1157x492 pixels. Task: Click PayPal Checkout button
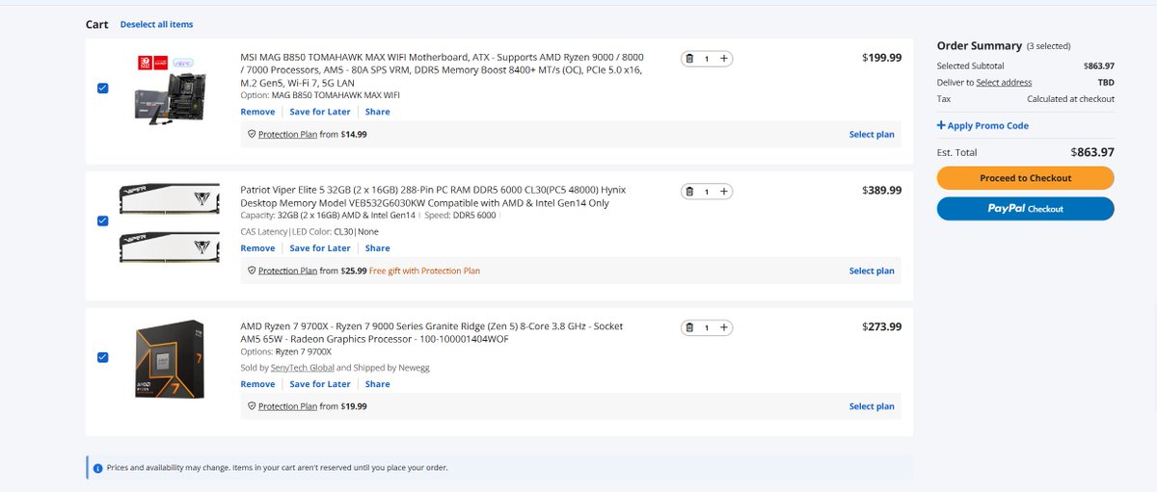pos(1025,209)
